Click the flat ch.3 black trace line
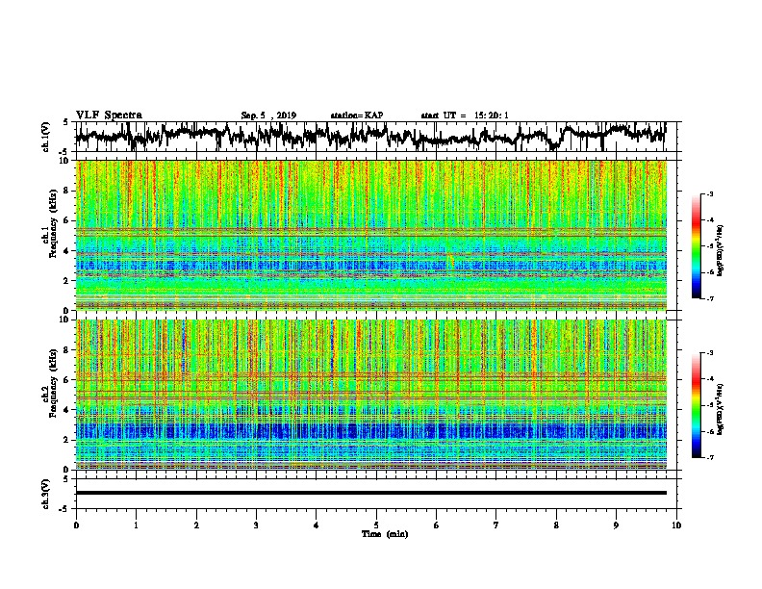 (370, 493)
